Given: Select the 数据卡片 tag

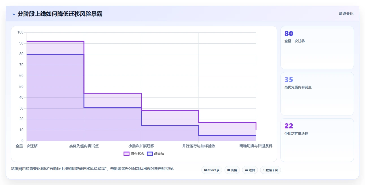Looking at the screenshot, I should [x=271, y=170].
